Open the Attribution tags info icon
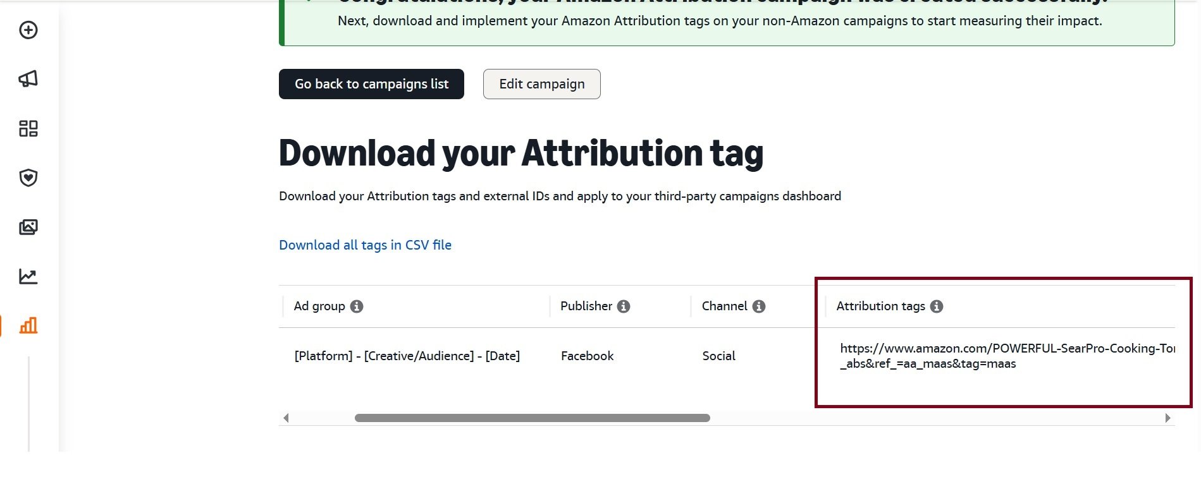The image size is (1201, 496). [937, 306]
